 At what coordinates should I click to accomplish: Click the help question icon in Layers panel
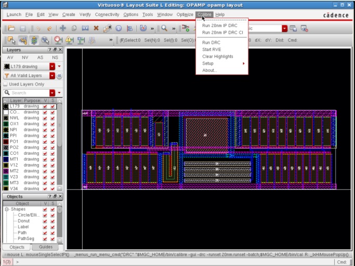[x=49, y=50]
